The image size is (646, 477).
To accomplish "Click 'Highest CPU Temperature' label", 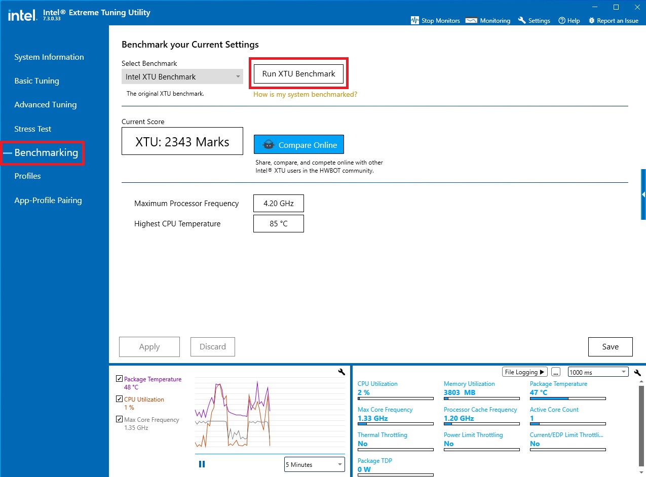I will [x=177, y=224].
